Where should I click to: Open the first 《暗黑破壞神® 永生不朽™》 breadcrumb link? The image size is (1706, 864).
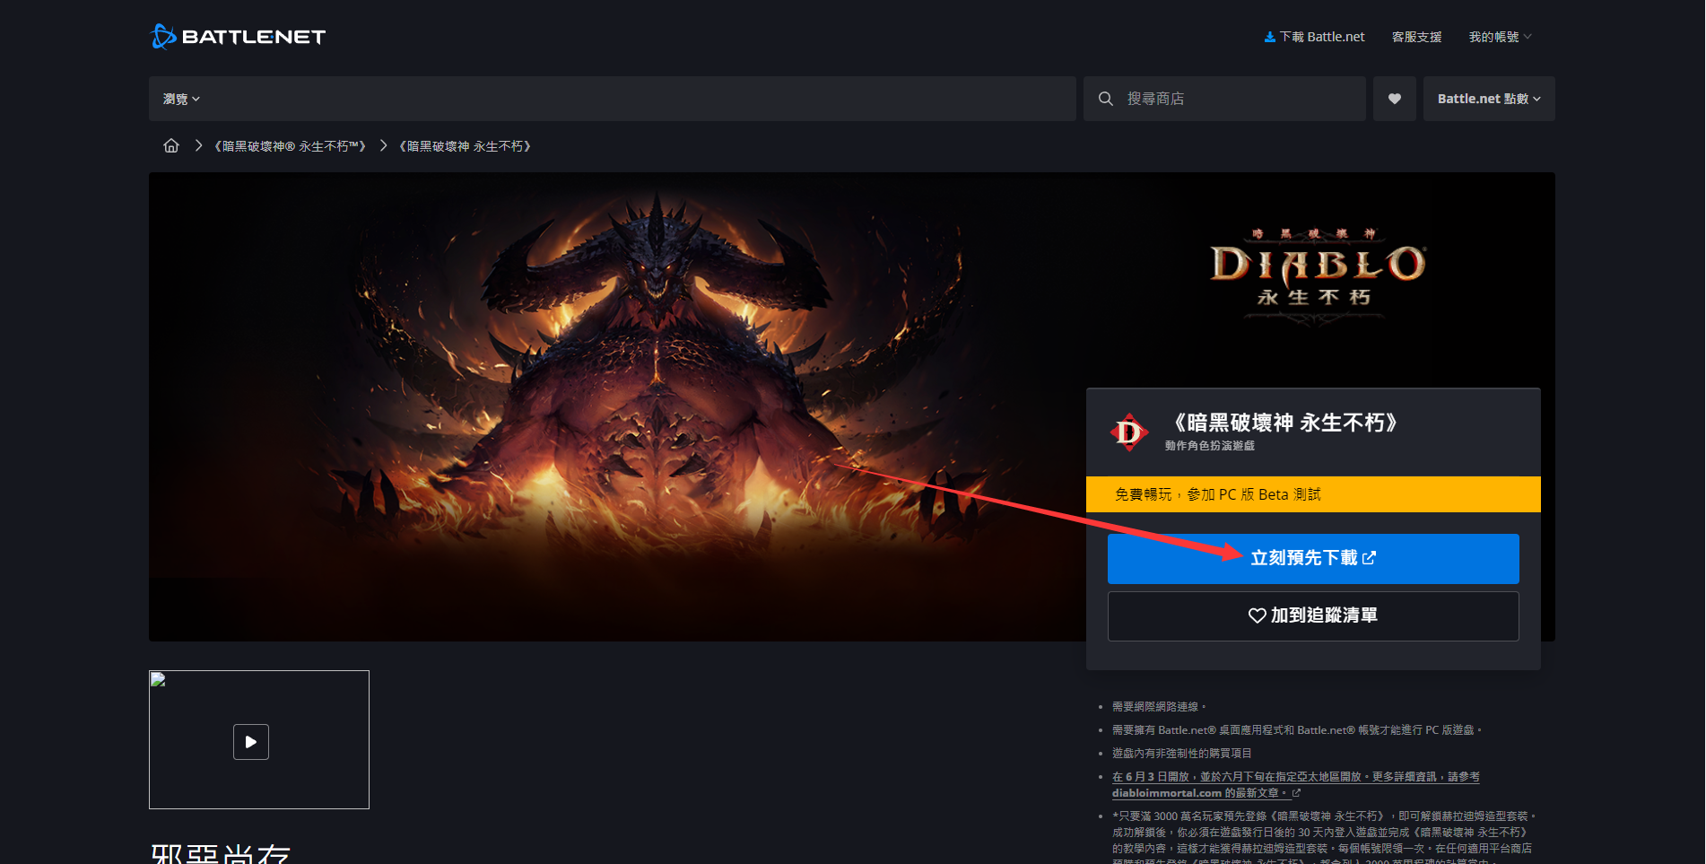289,144
